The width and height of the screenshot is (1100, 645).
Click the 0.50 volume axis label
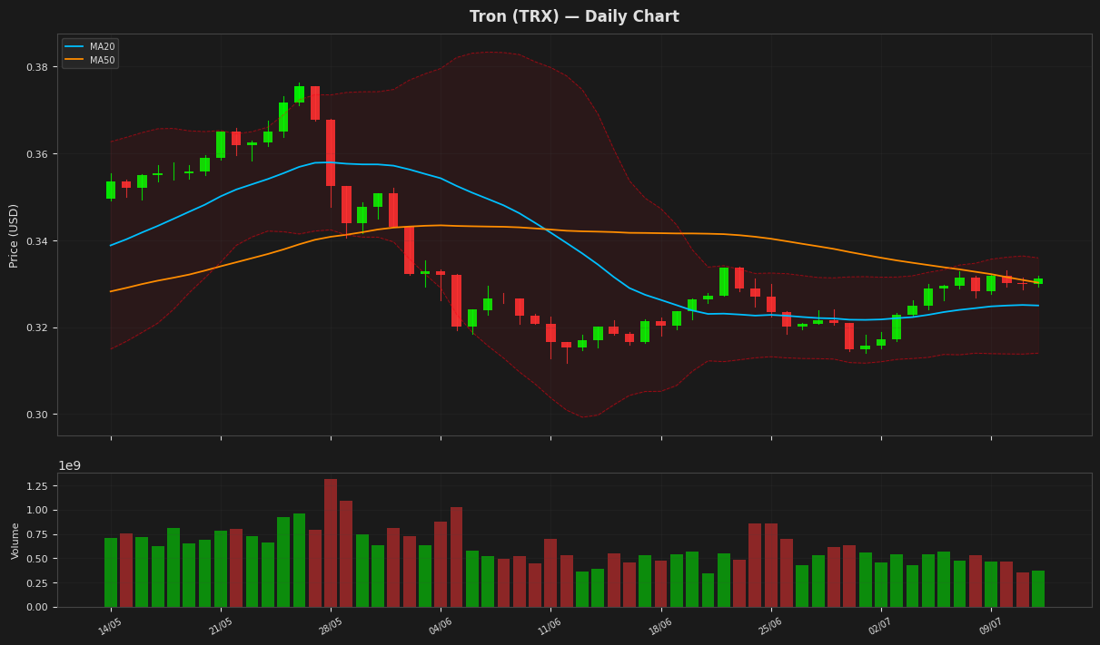pyautogui.click(x=37, y=559)
